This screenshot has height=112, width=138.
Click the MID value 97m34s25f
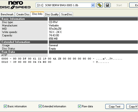tap(55, 29)
